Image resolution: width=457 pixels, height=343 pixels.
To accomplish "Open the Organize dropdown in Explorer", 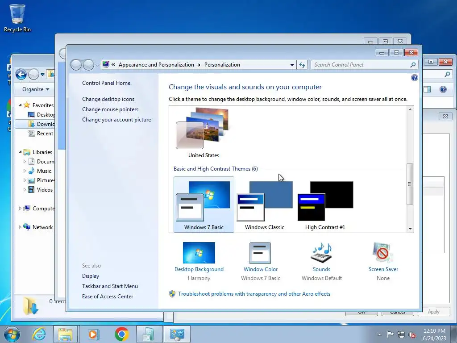I will 36,89.
